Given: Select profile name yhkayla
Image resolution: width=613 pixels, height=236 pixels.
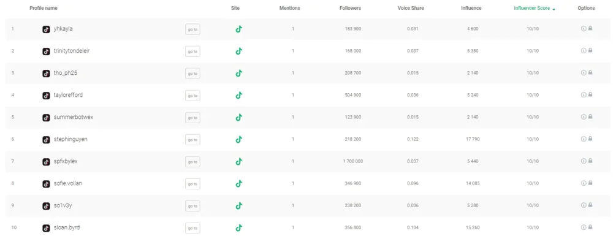Looking at the screenshot, I should click(63, 29).
